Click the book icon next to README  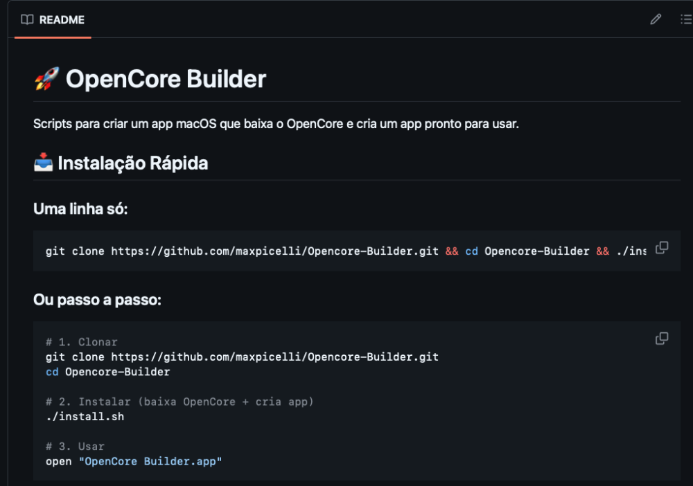point(27,20)
